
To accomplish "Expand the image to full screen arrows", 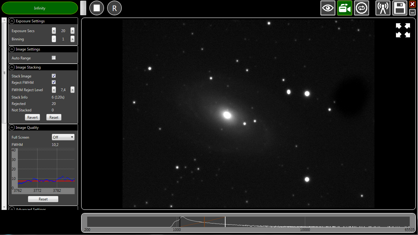I will click(403, 30).
